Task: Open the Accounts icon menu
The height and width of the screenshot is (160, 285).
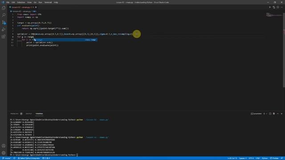Action: point(4,146)
